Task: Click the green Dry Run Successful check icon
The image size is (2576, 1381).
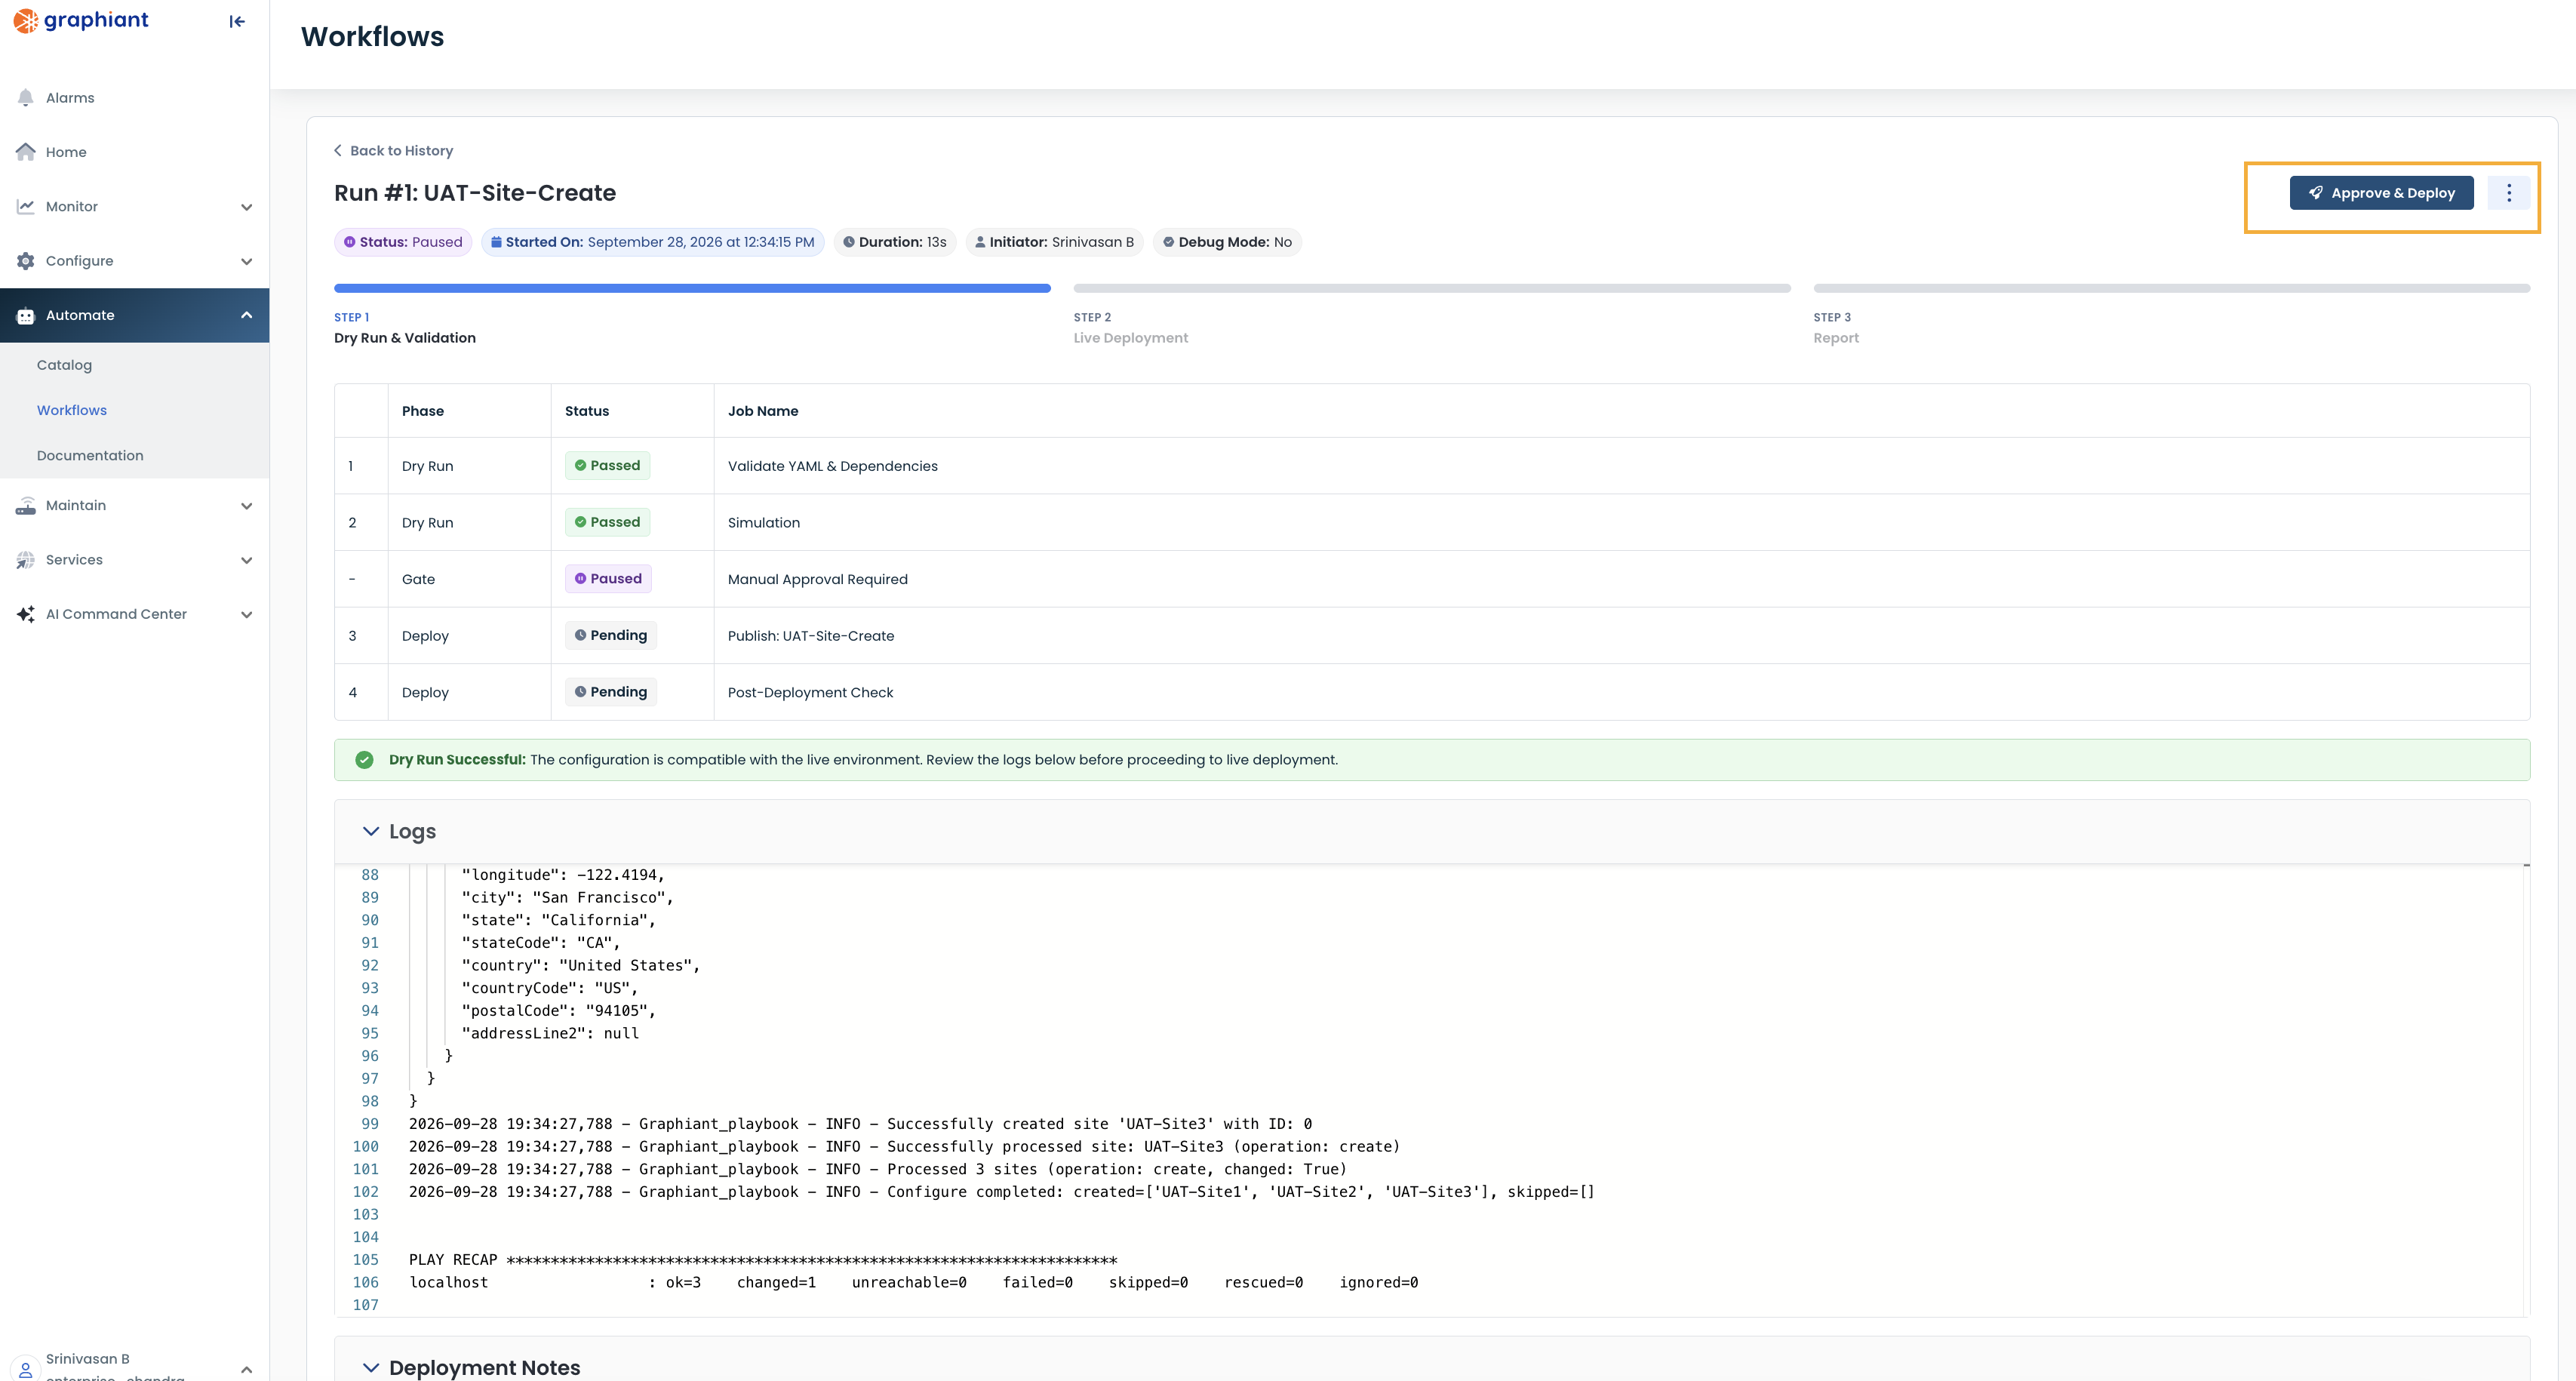Action: tap(364, 760)
